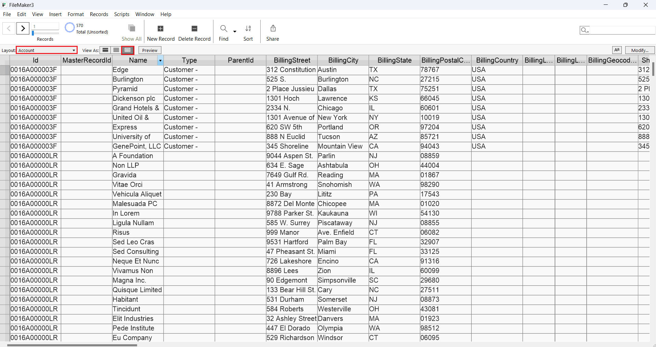
Task: Click the Aa text formatting icon
Action: [x=617, y=50]
